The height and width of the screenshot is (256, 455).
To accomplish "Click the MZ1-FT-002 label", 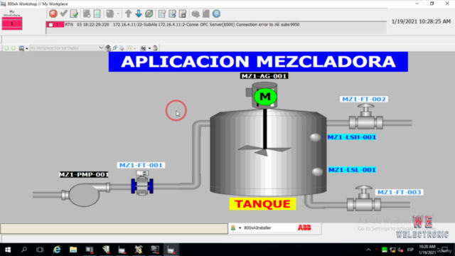I will coord(364,100).
